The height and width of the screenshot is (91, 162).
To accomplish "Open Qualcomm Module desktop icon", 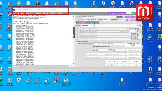I will (150, 38).
